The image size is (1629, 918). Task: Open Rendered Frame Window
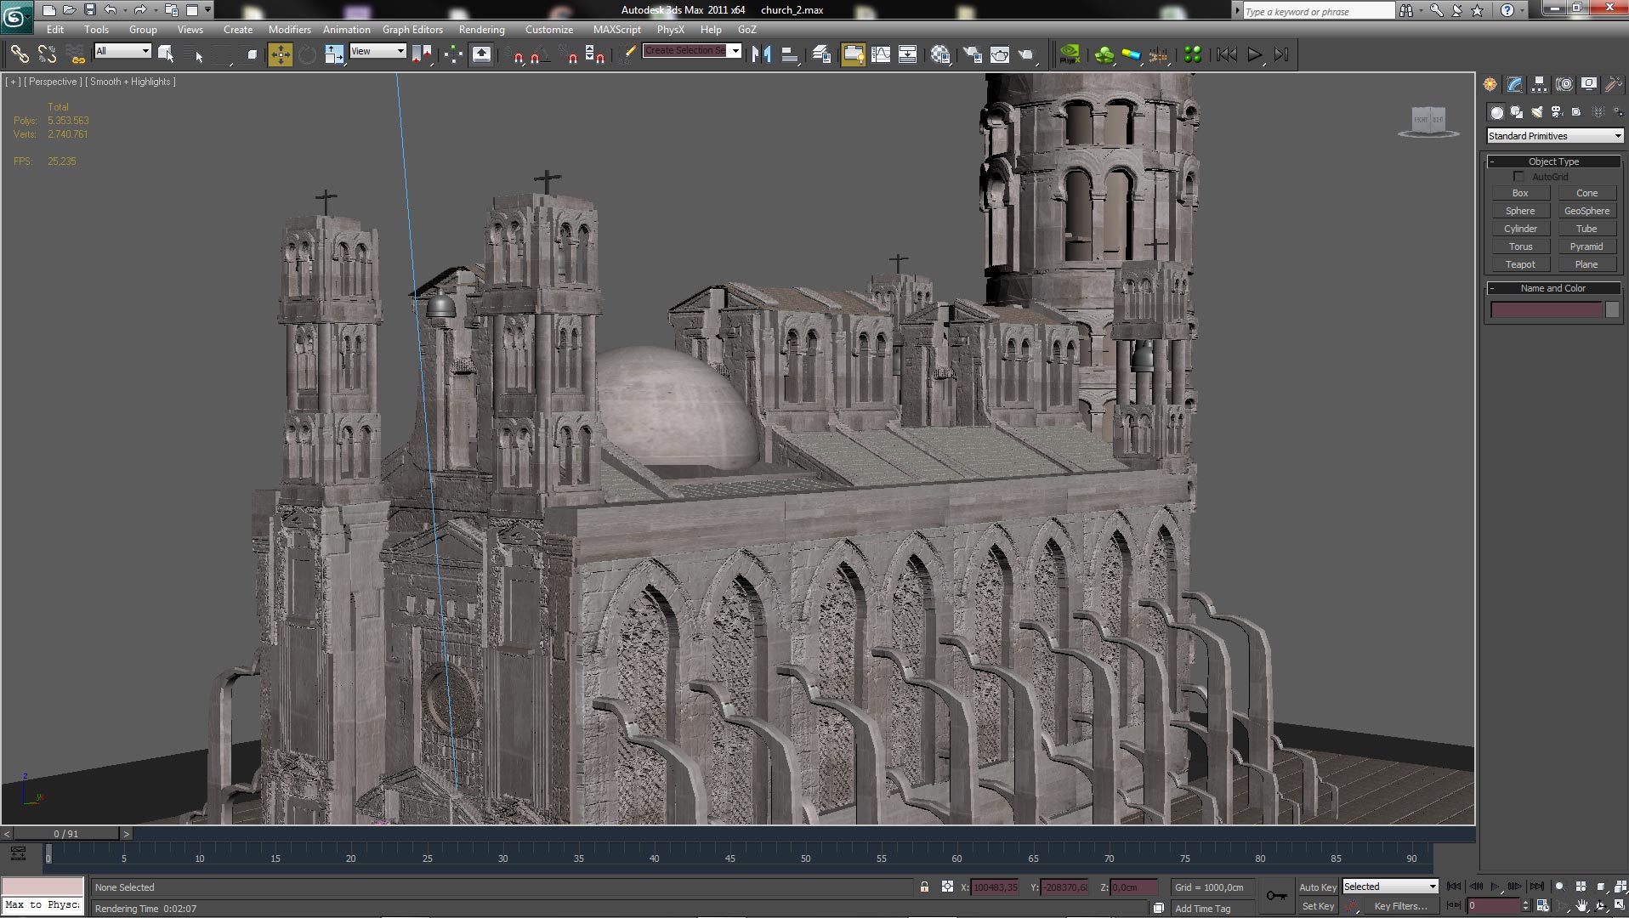[x=1000, y=54]
